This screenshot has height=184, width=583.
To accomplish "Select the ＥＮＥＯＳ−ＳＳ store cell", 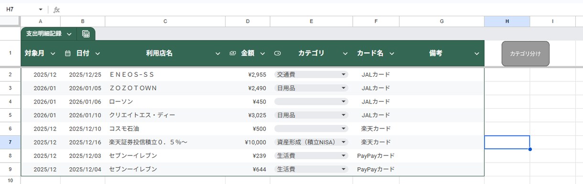I will tap(165, 75).
